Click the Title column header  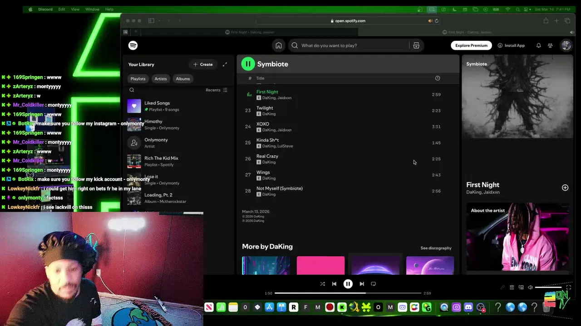(x=260, y=78)
